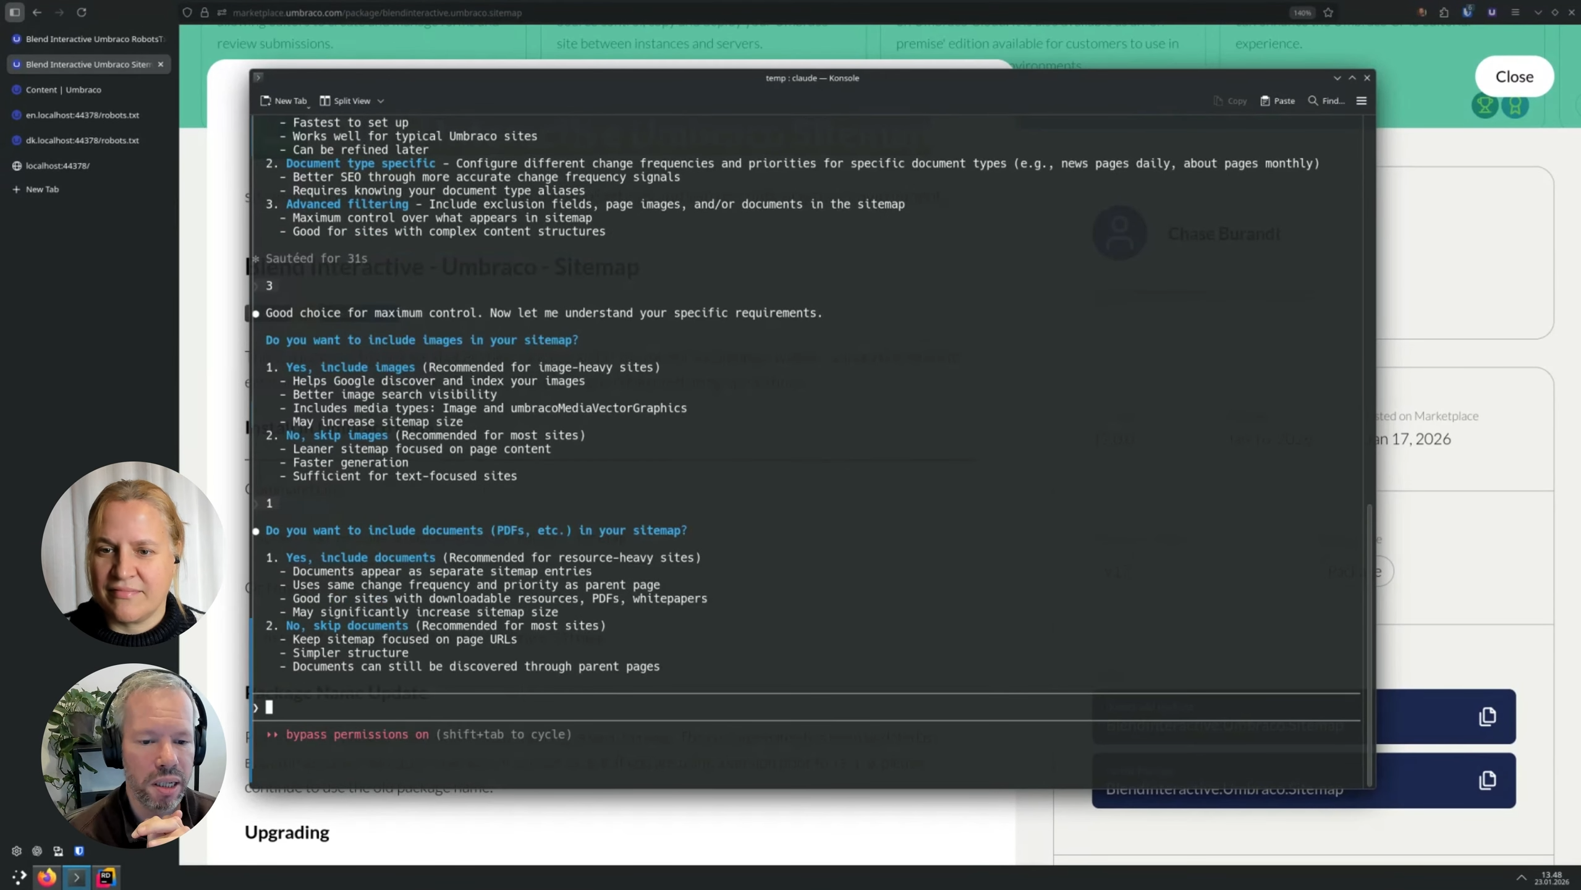Copy the BlendInteractive.Umbraco.Sitemap command below
This screenshot has height=890, width=1581.
(1488, 780)
